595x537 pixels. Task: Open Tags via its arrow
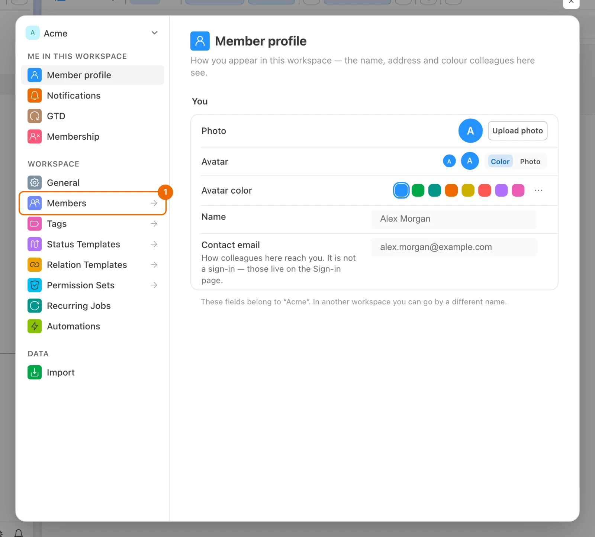point(154,224)
